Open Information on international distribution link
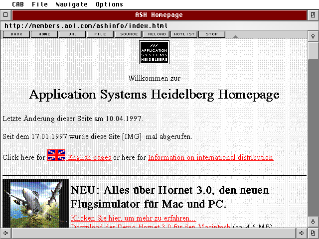319x239 pixels. tap(210, 157)
